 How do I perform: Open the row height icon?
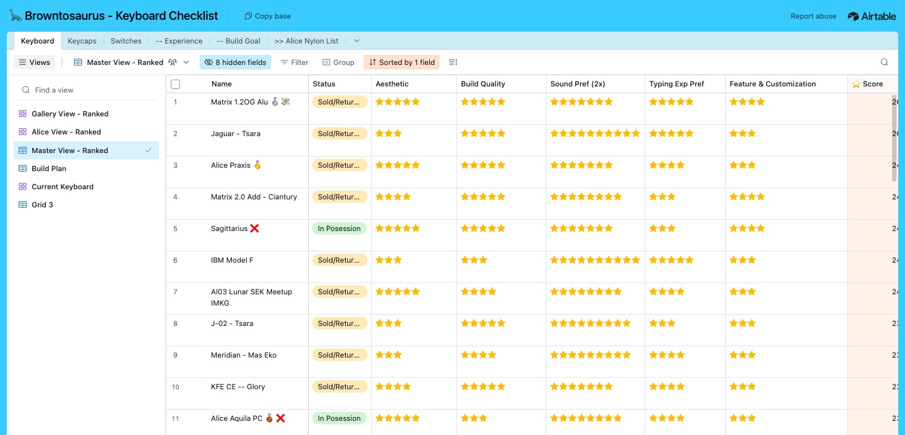click(453, 62)
